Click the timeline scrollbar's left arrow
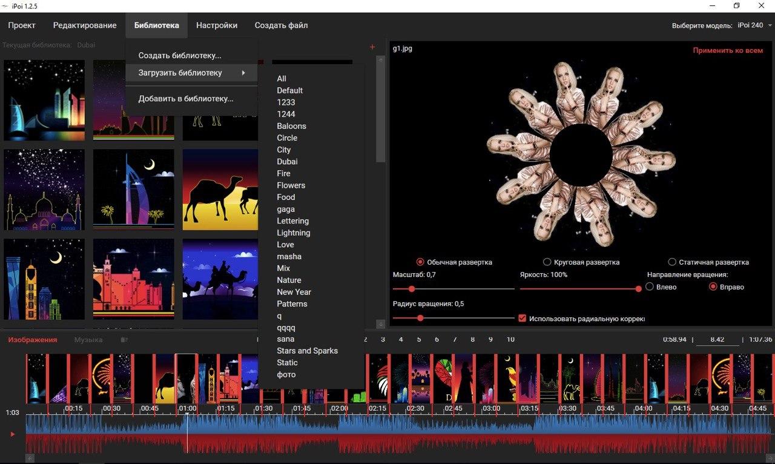Image resolution: width=775 pixels, height=464 pixels. coord(28,459)
